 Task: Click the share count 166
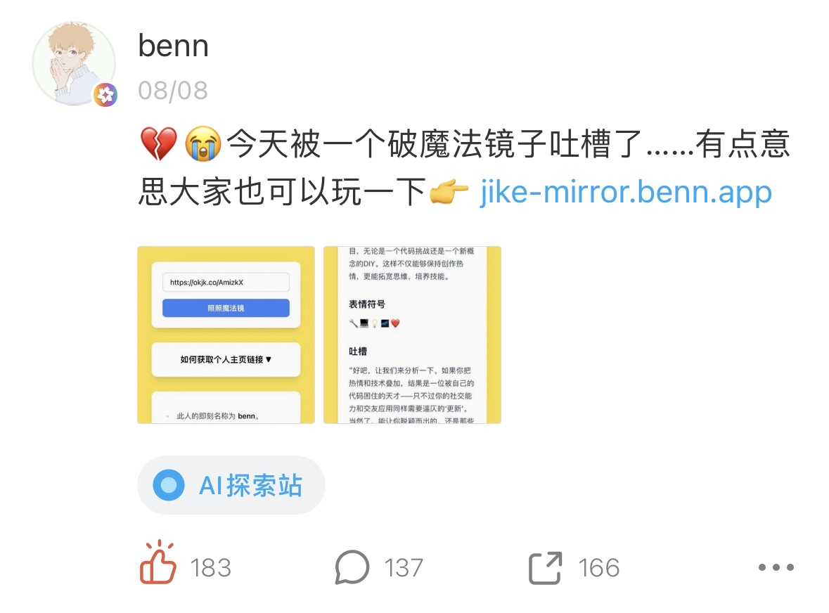[x=598, y=568]
